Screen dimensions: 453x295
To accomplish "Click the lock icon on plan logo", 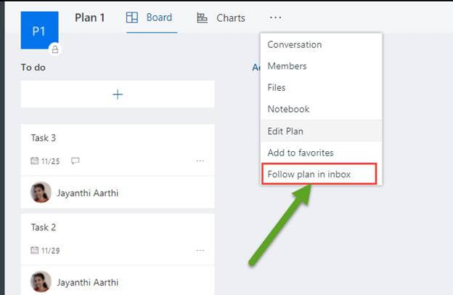I will coord(55,49).
